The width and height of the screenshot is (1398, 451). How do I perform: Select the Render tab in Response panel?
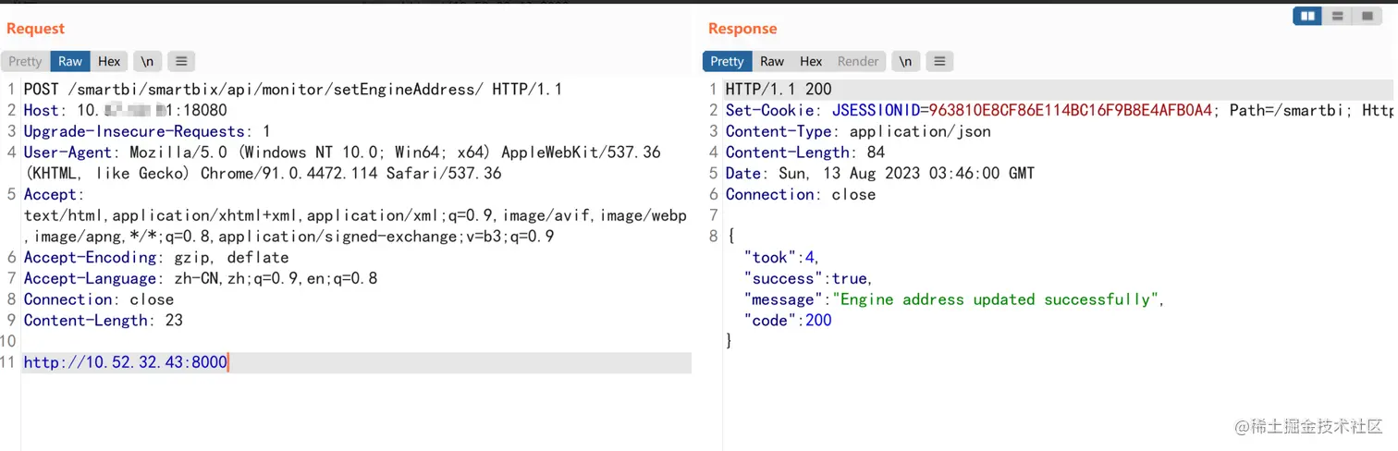point(858,61)
